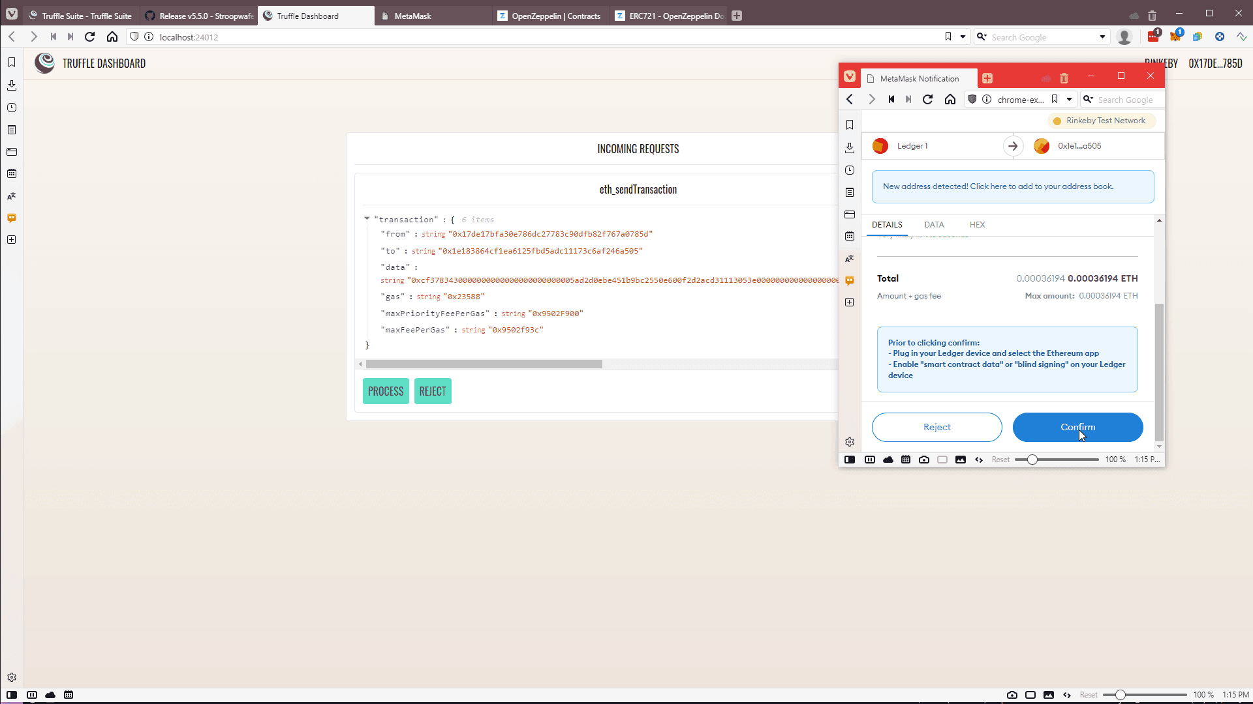Go to the home page in main window
1253x704 pixels.
[x=112, y=37]
